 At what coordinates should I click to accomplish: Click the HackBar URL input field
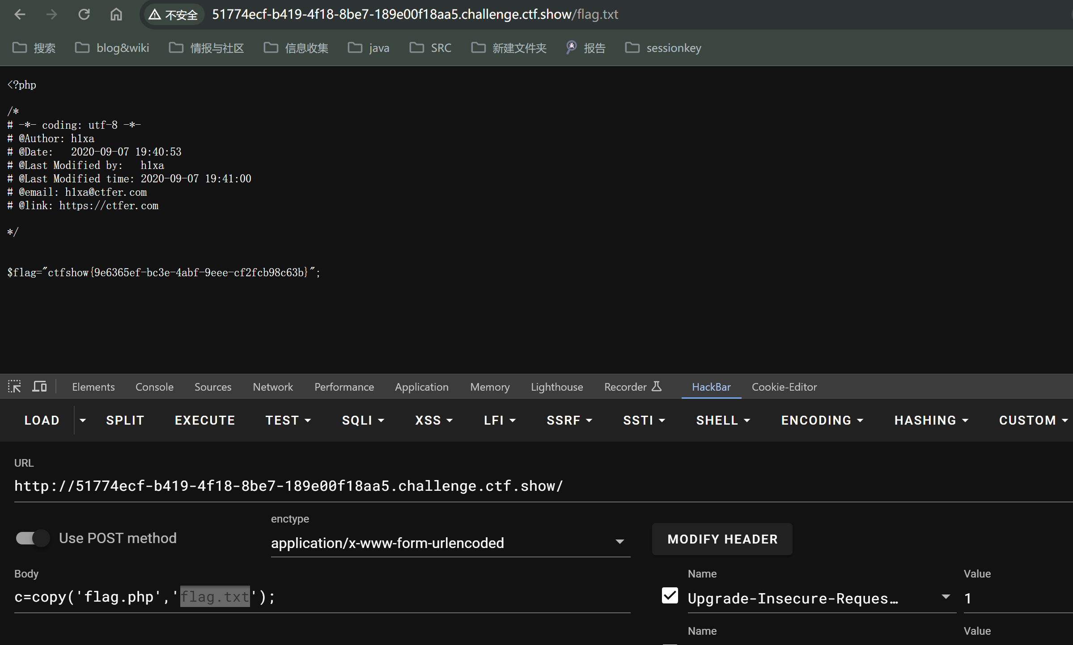coord(543,486)
